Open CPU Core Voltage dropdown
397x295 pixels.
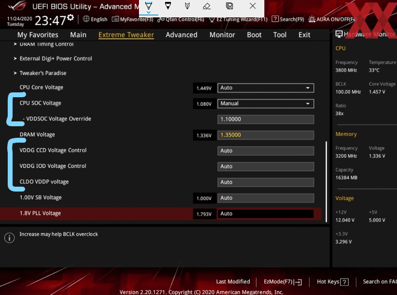coord(266,88)
